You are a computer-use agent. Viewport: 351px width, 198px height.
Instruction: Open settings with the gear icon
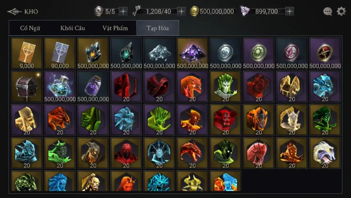[341, 11]
